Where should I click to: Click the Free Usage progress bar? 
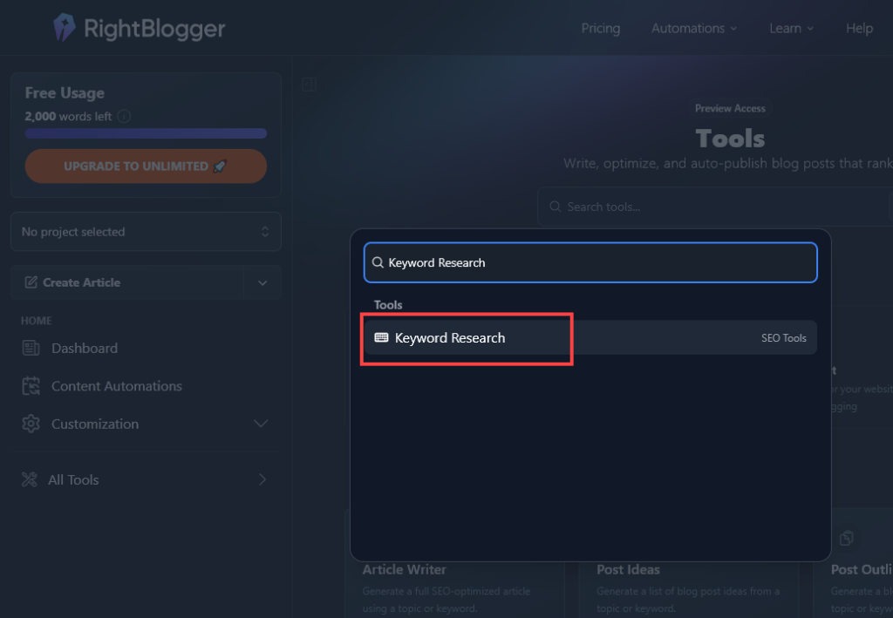pos(146,133)
